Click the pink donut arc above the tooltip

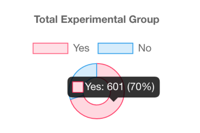(106, 70)
